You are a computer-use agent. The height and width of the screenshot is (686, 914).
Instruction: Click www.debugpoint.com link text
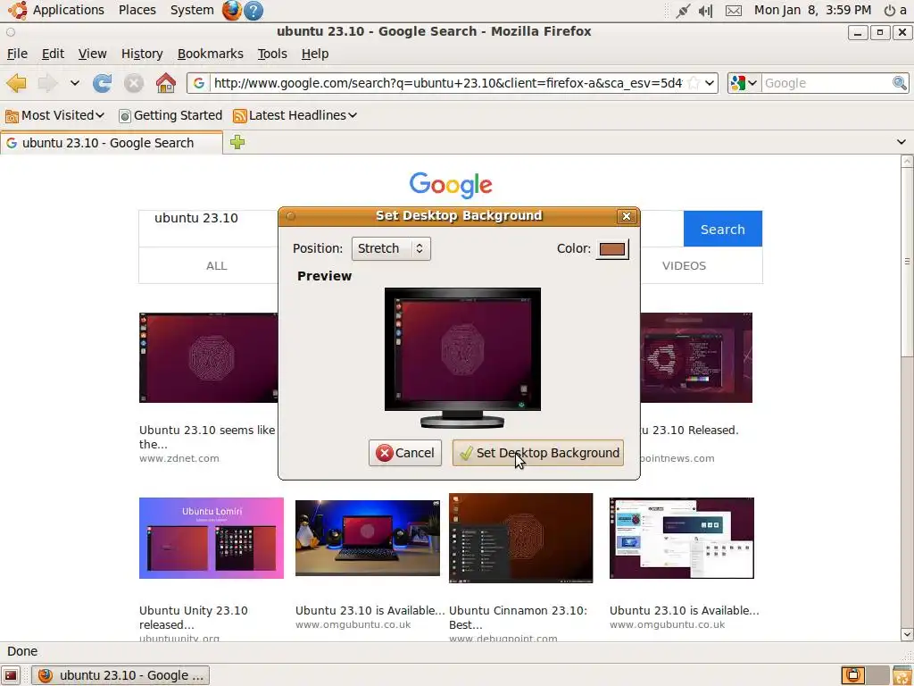[x=503, y=638]
